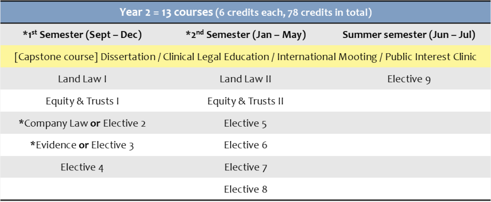Select the Land Law I cell

tap(82, 79)
